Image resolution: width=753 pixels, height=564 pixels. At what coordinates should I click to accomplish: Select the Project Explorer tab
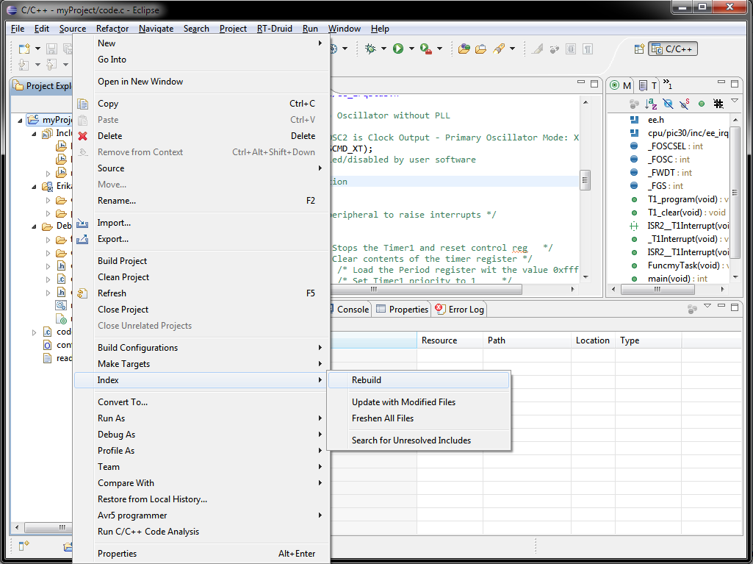43,86
